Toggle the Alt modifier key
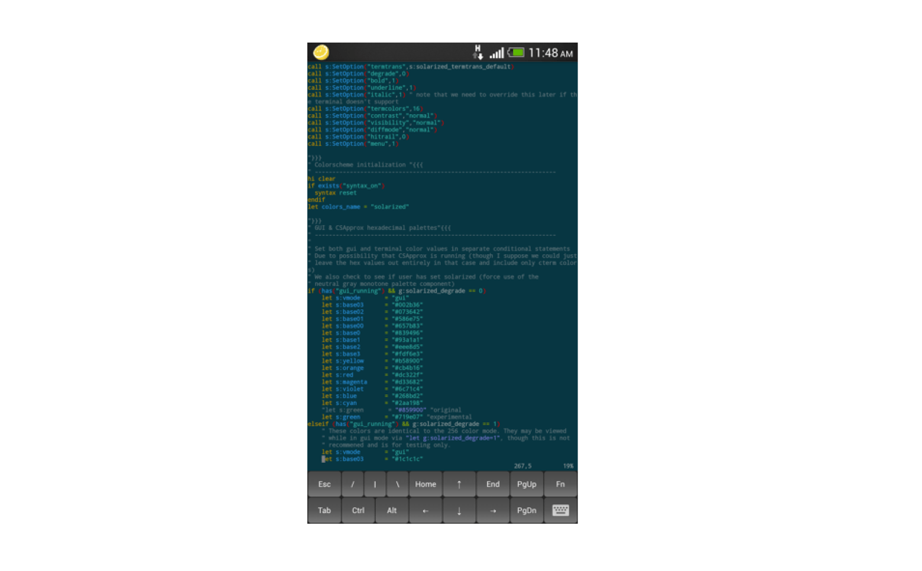This screenshot has width=922, height=571. [x=391, y=510]
